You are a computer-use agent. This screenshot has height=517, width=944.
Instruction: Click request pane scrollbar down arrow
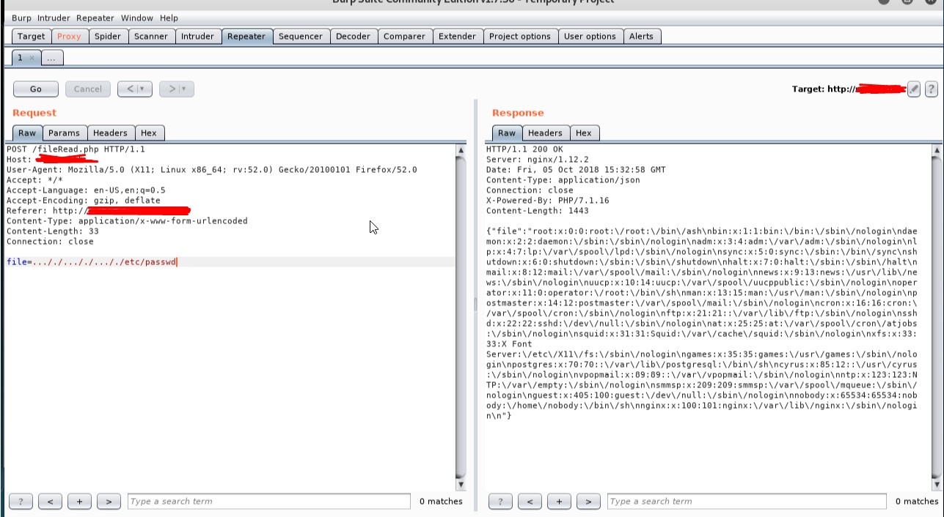[x=461, y=485]
